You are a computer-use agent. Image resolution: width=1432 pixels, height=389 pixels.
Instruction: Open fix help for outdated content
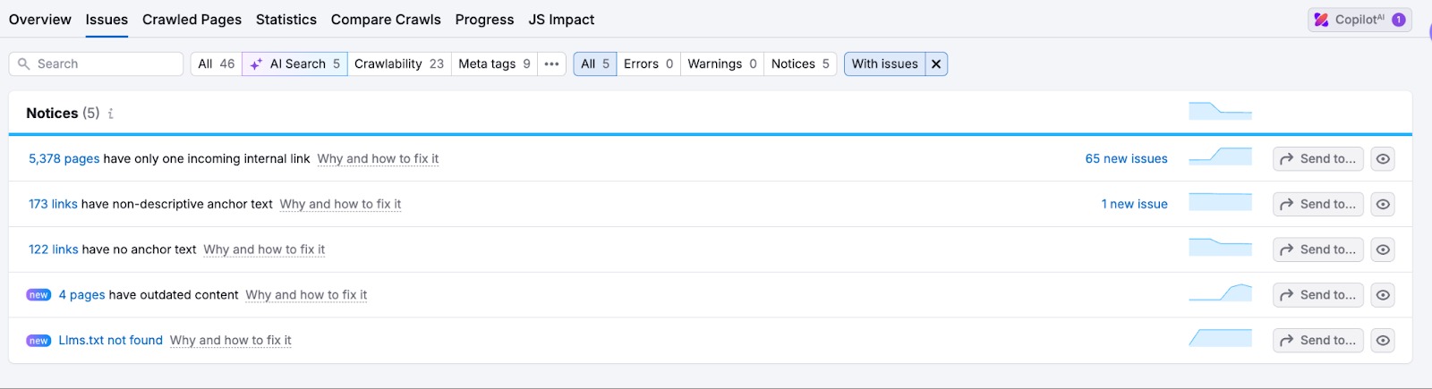click(x=306, y=295)
